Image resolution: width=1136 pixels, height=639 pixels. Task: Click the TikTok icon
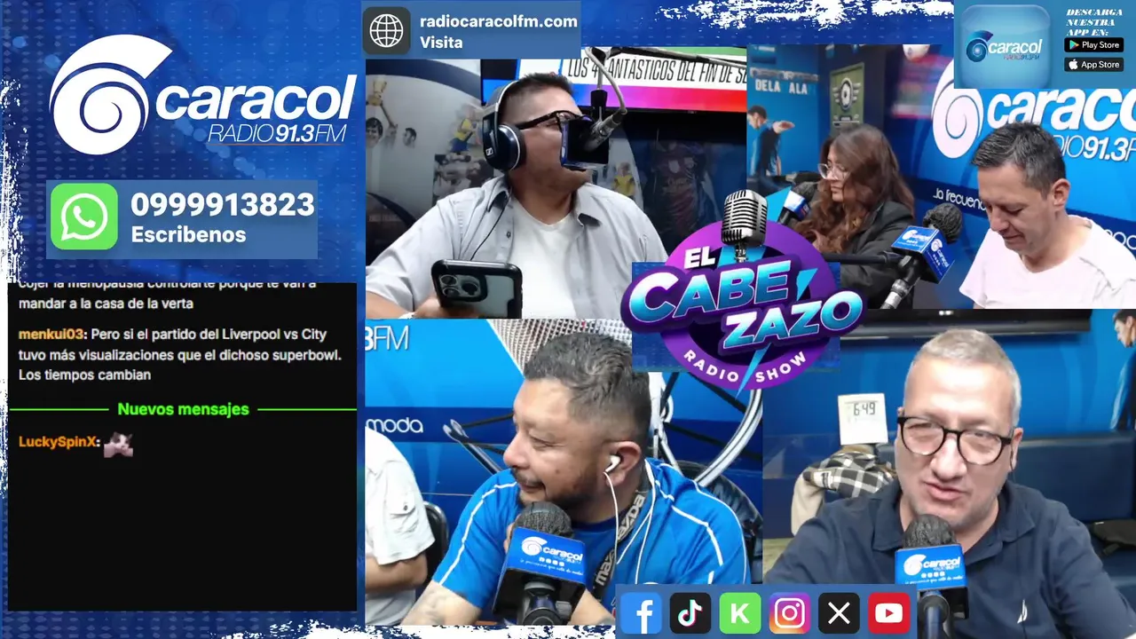[690, 613]
